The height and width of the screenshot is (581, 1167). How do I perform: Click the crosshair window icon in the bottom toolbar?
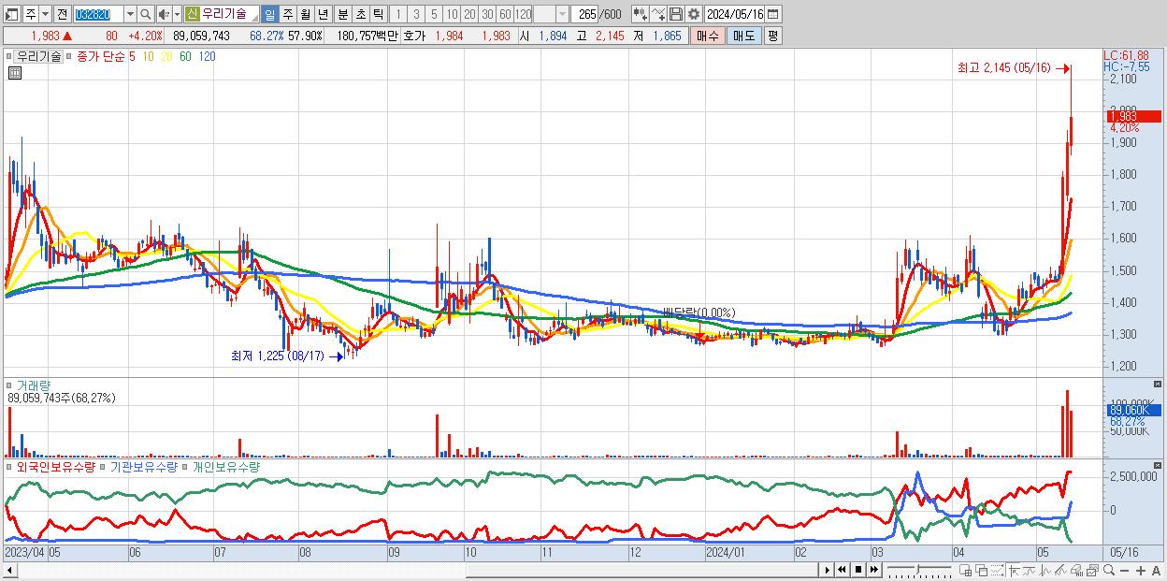coord(966,571)
